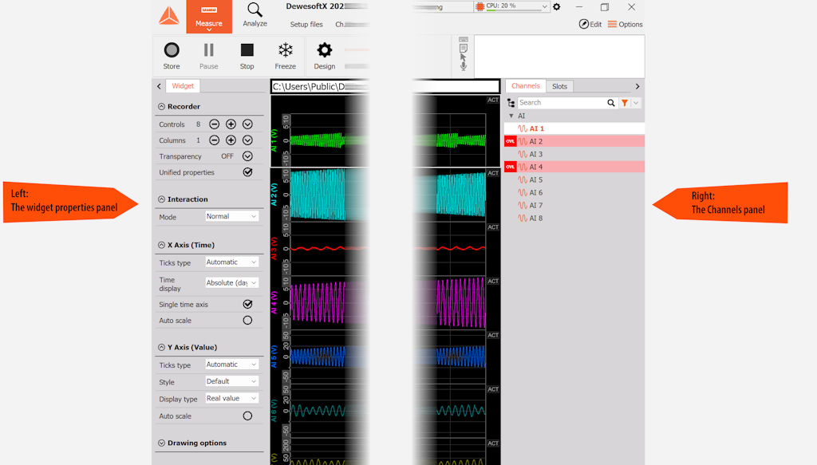Screen dimensions: 817x465
Task: Collapse the Y Axis (Value) section
Action: pyautogui.click(x=161, y=347)
